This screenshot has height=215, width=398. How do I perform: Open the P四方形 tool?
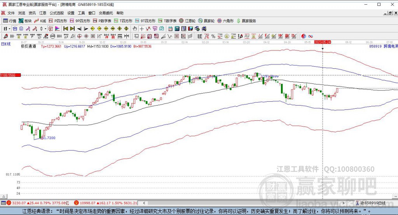click(58, 21)
